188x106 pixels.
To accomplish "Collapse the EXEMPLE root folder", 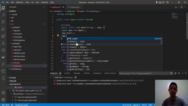I will click(x=8, y=11).
